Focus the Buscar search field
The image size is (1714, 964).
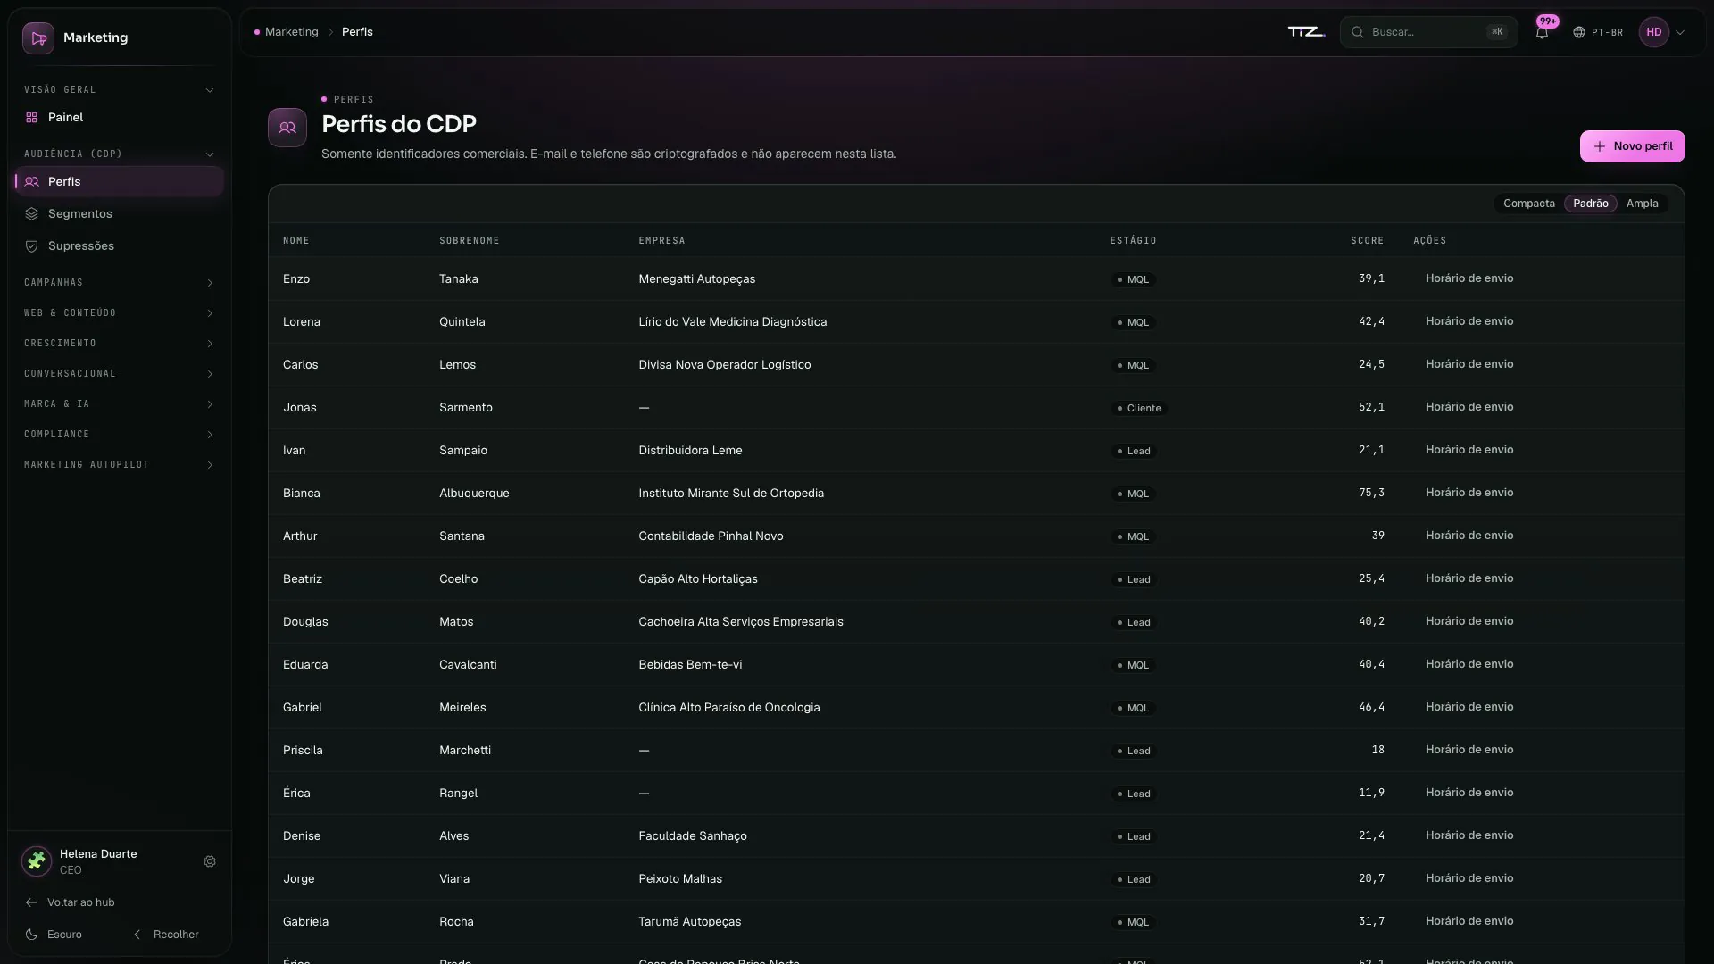coord(1428,32)
